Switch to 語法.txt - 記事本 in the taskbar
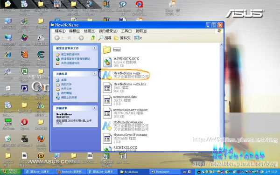280x175 pixels. [x=39, y=172]
